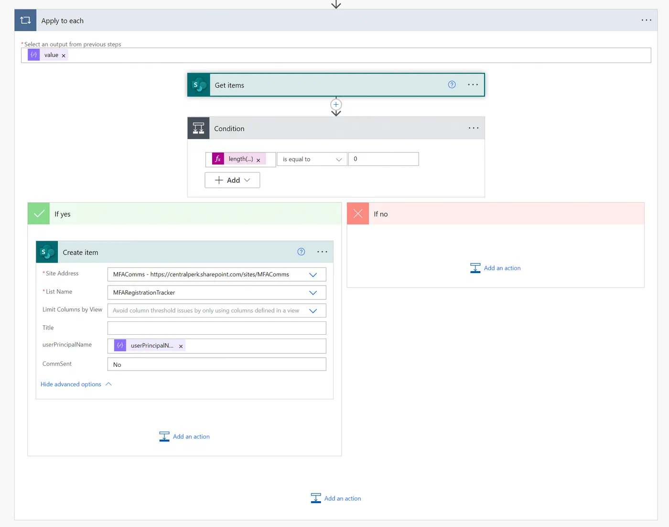Screen dimensions: 669x527
Task: Click the Condition card title
Action: tap(229, 129)
